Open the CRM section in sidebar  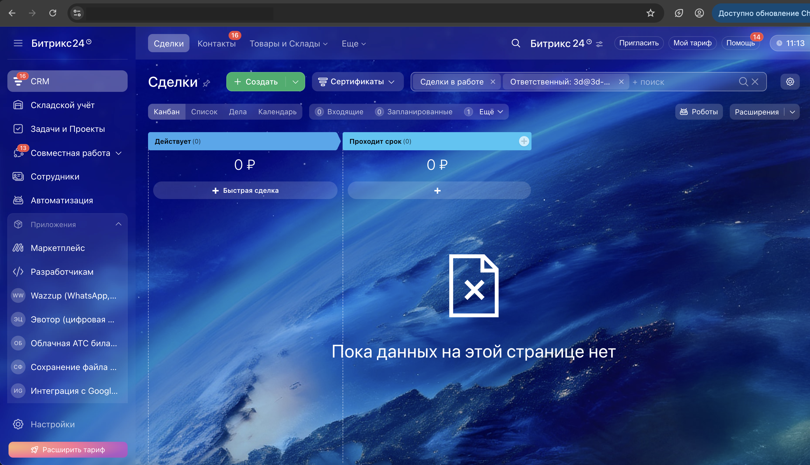[x=67, y=81]
